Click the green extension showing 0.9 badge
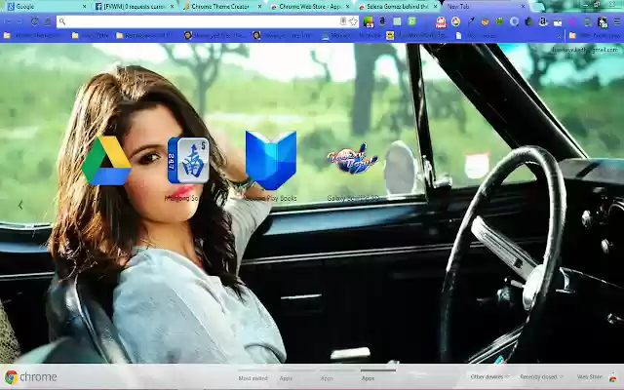 (x=369, y=21)
